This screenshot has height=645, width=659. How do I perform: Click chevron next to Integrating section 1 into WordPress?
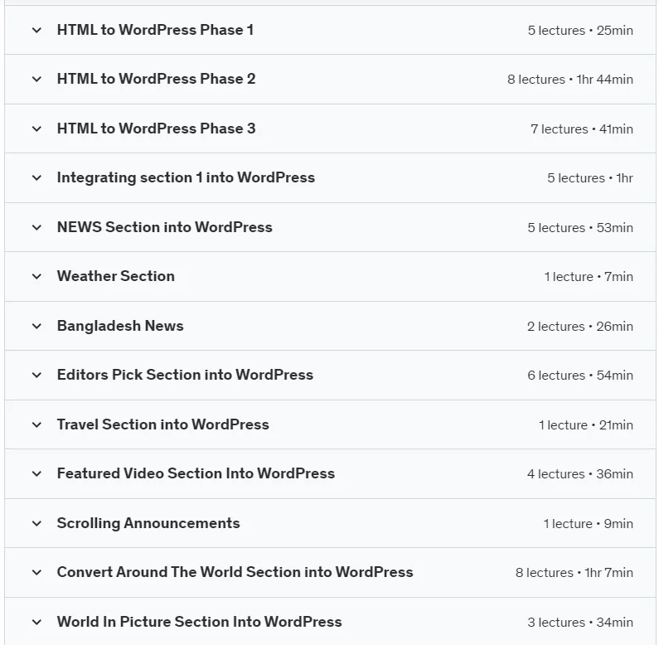click(x=37, y=178)
